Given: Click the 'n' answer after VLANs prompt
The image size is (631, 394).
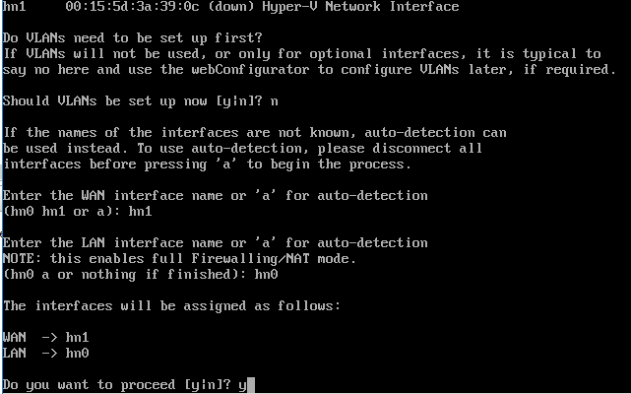Looking at the screenshot, I should [274, 101].
